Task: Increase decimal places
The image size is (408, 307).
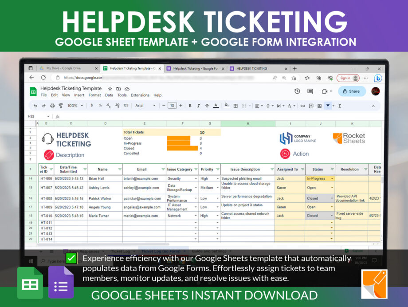Action: (118, 106)
